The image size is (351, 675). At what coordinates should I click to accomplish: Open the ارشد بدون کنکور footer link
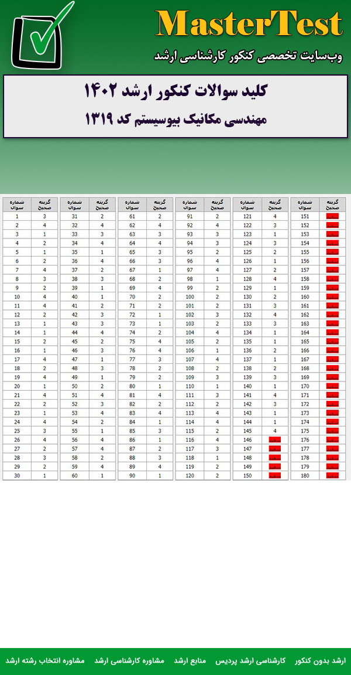click(320, 660)
